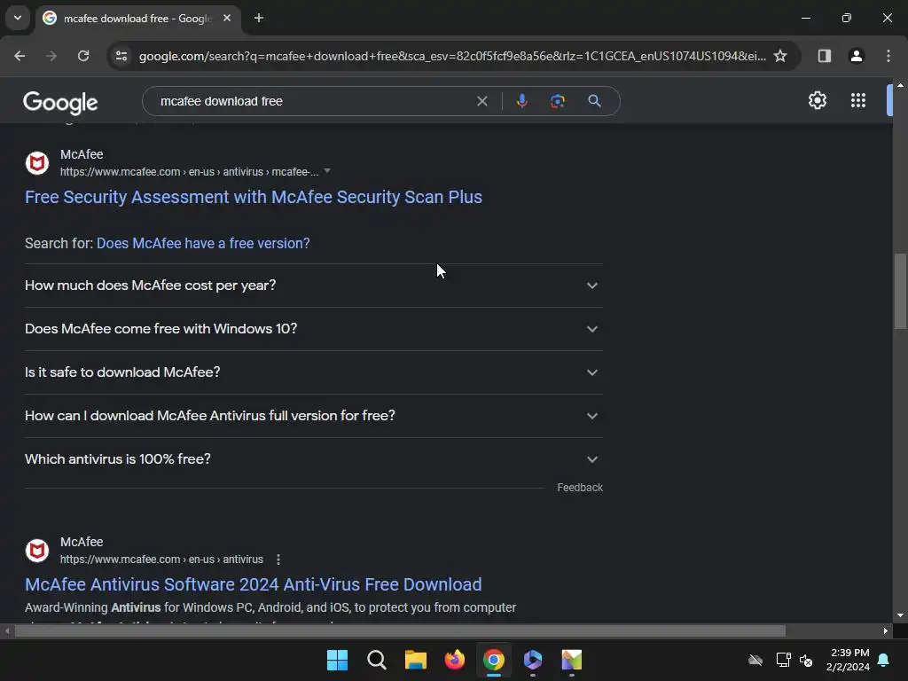Start a voice search with microphone
This screenshot has width=908, height=681.
pyautogui.click(x=521, y=101)
